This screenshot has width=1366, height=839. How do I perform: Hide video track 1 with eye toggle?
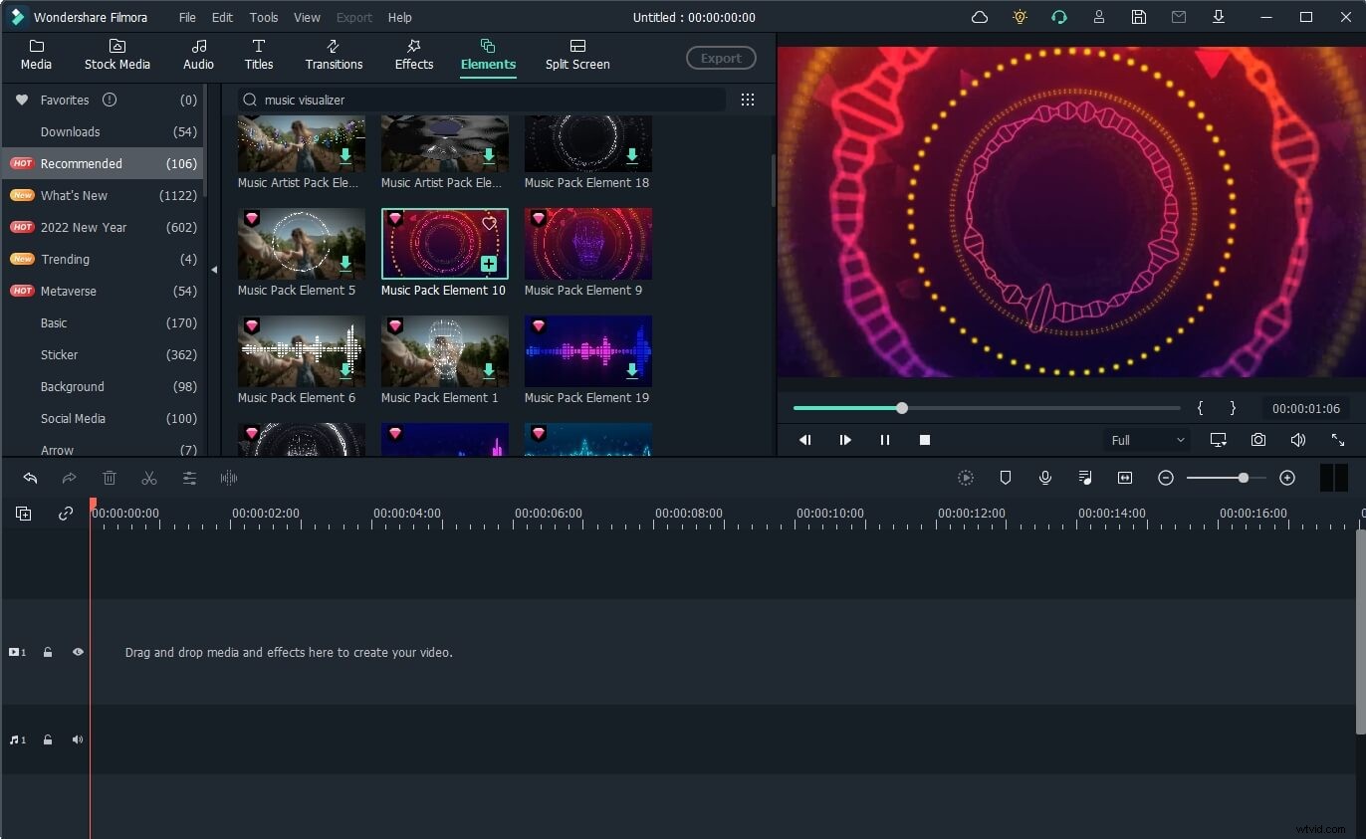(78, 652)
